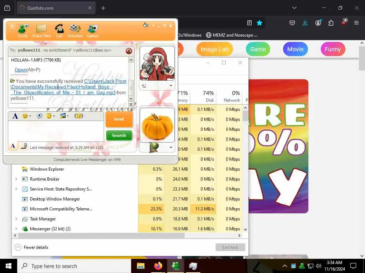This screenshot has width=365, height=273.
Task: Open the Games icon in Messenger
Action: coord(93,31)
